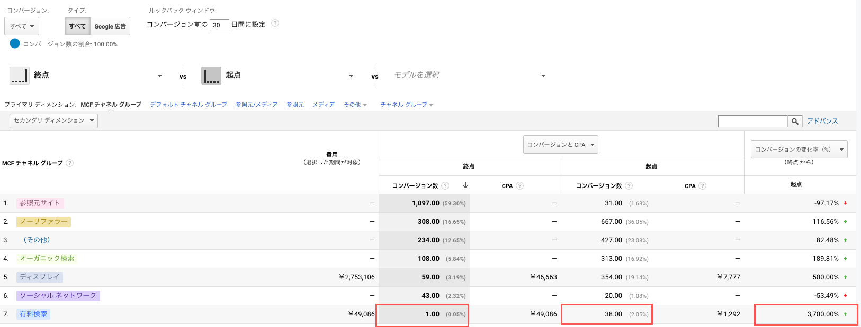Image resolution: width=861 pixels, height=327 pixels.
Task: Select the すべて type toggle button
Action: click(77, 26)
